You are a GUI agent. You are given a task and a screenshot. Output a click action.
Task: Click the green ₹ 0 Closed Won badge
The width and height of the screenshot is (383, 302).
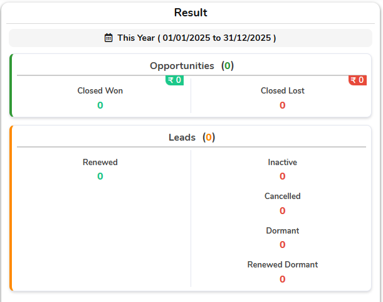point(174,80)
